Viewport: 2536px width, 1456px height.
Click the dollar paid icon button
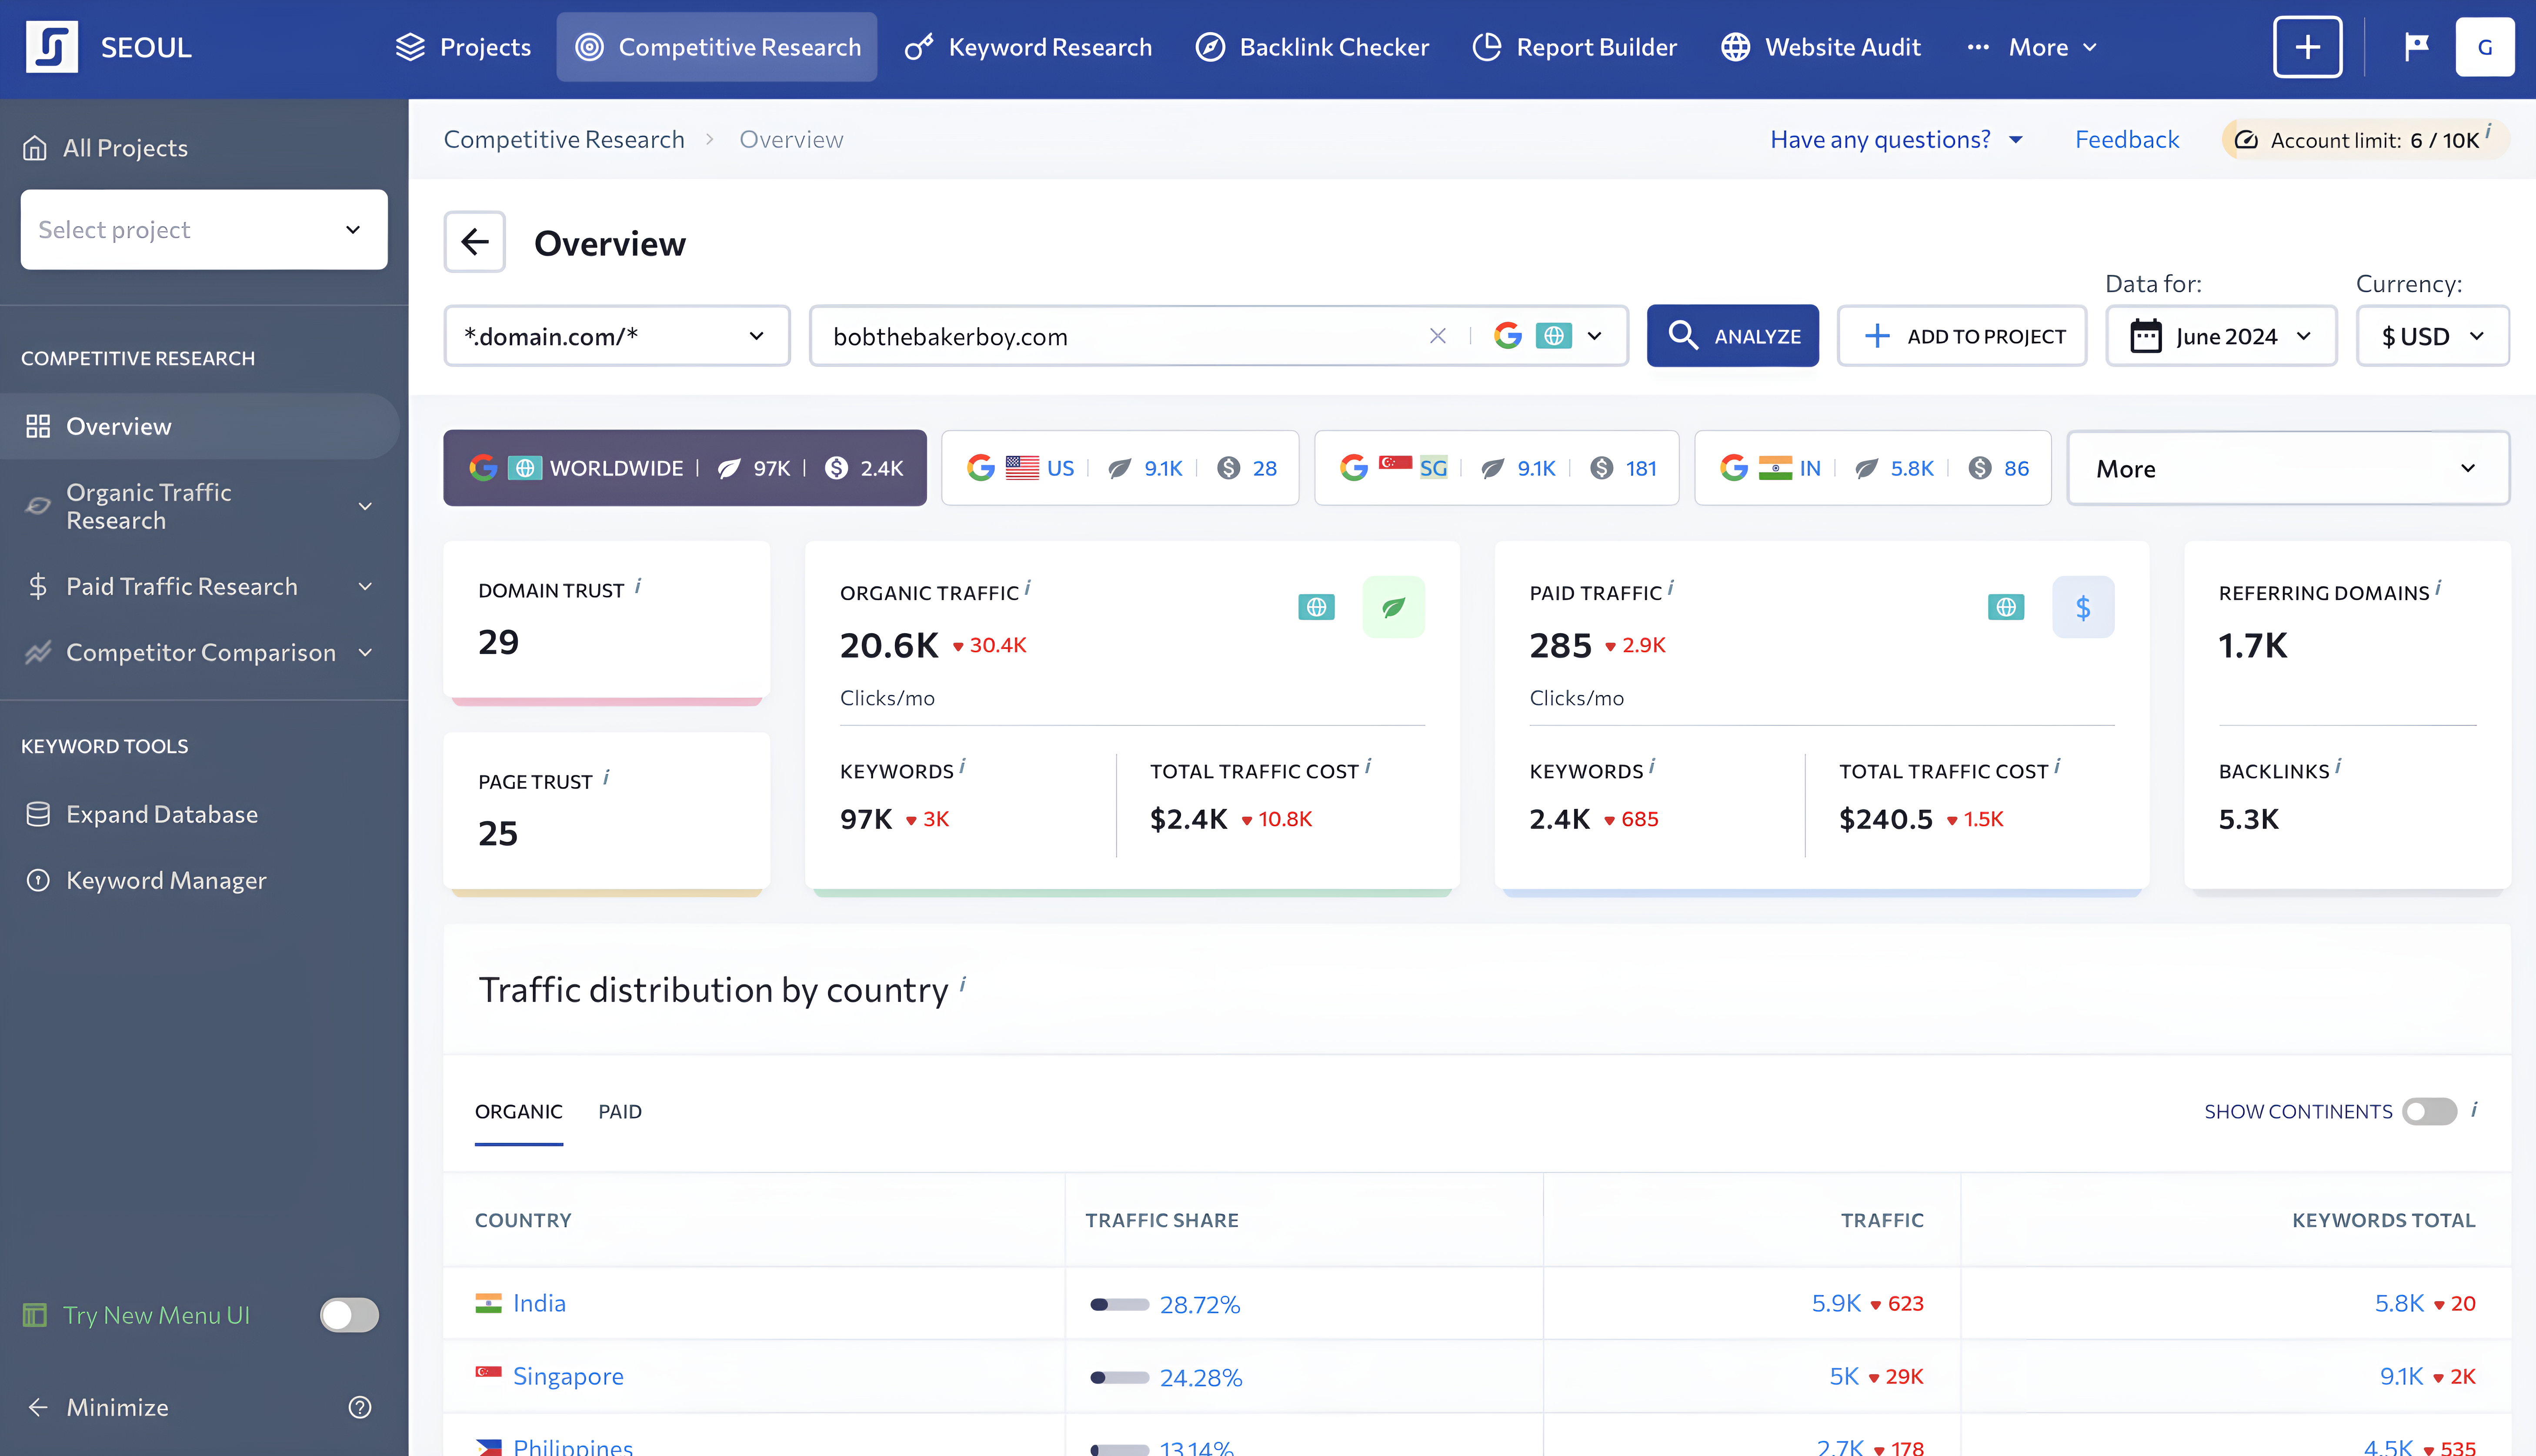(2083, 607)
